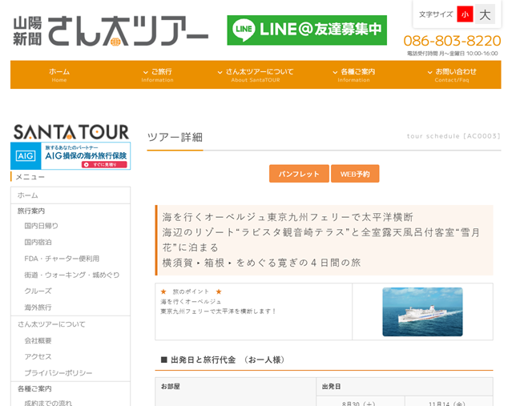Open 国内宿泊 in the sidebar

[x=38, y=243]
